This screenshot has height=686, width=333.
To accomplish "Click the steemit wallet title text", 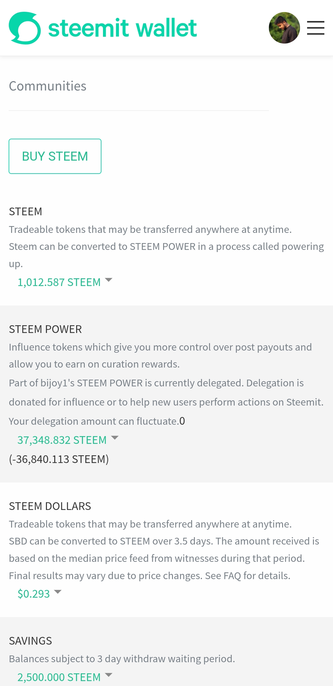I will 122,28.
